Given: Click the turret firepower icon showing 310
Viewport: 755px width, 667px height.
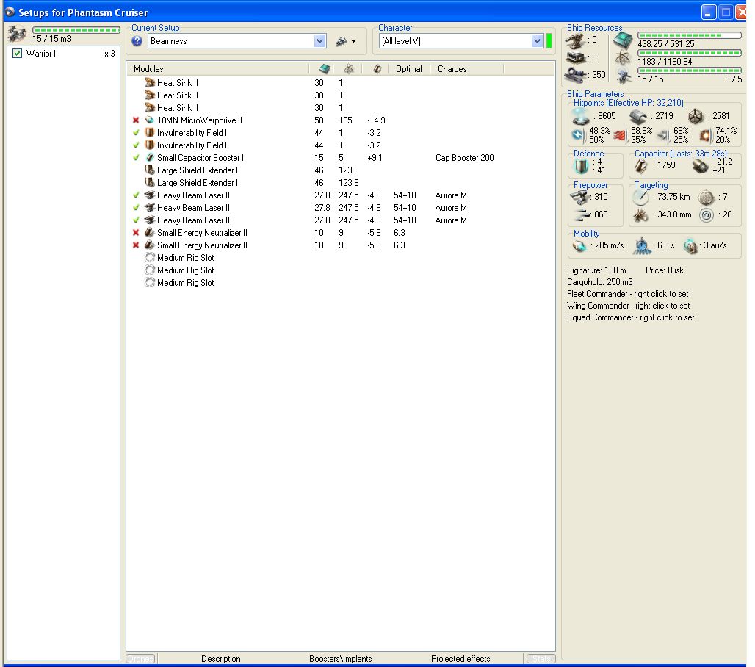Looking at the screenshot, I should 579,196.
